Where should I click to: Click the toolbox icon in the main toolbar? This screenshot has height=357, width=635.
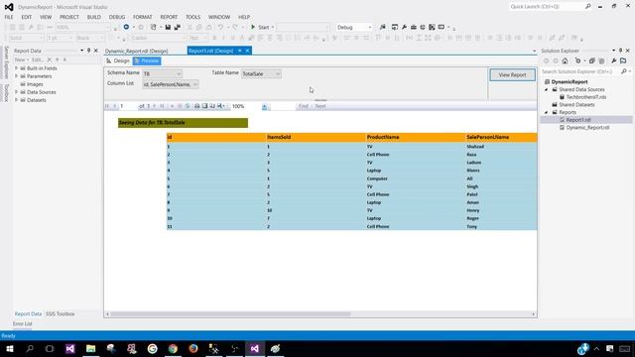click(414, 27)
